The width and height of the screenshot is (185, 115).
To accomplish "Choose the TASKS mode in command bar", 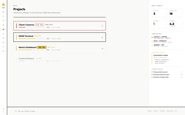I will 149,111.
